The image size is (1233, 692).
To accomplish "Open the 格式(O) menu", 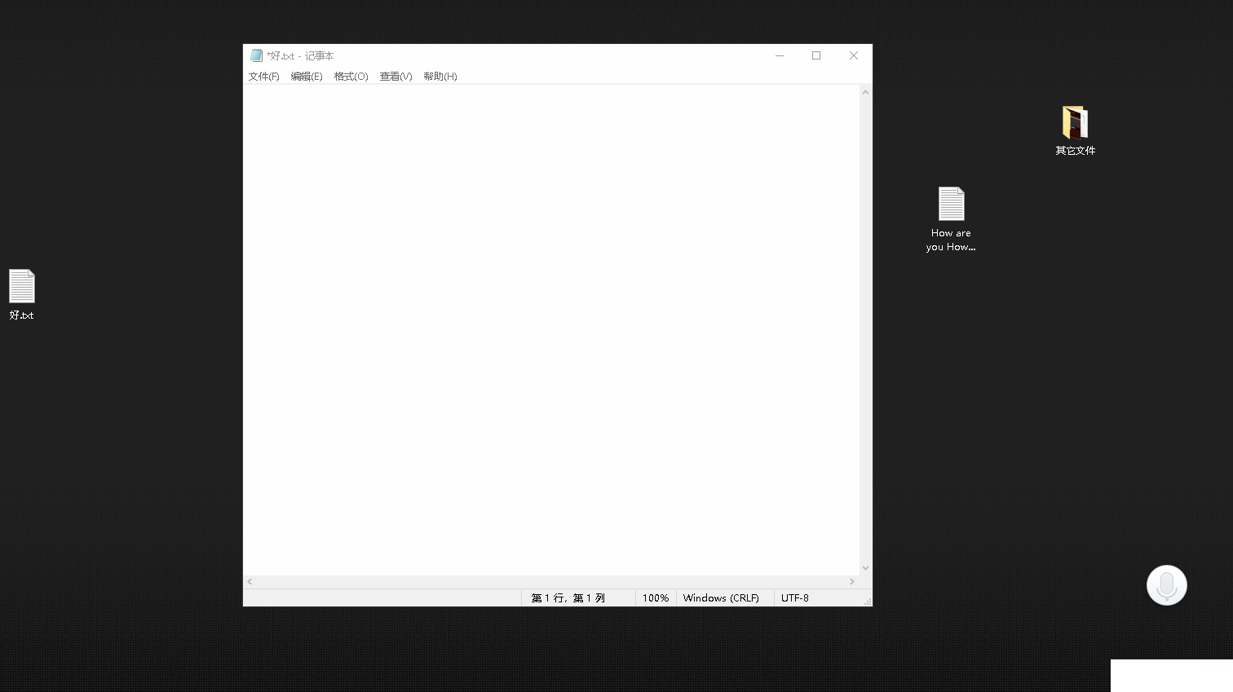I will [351, 77].
